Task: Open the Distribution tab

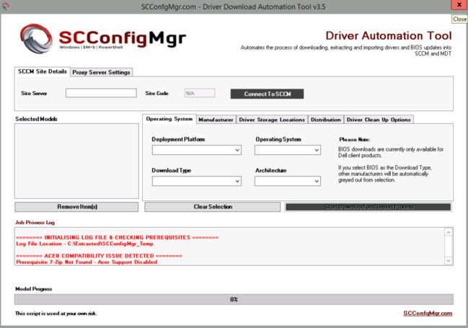Action: point(326,120)
